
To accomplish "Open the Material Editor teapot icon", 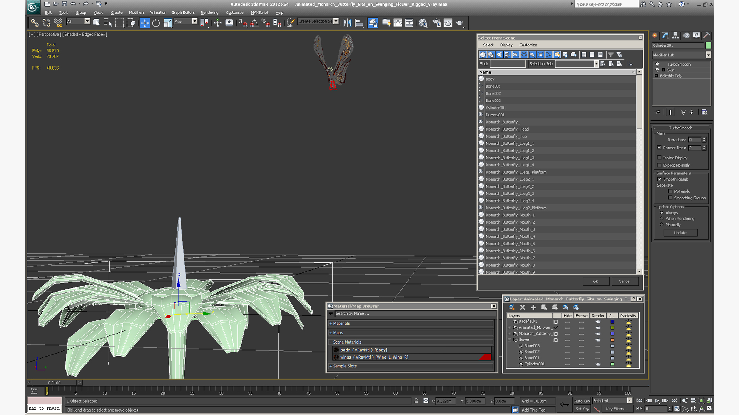I will 423,23.
